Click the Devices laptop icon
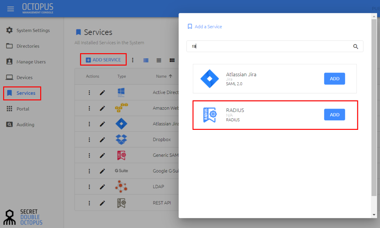Screen dimensions: 380x228 9,77
